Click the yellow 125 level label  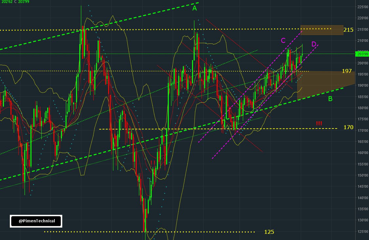[269, 232]
